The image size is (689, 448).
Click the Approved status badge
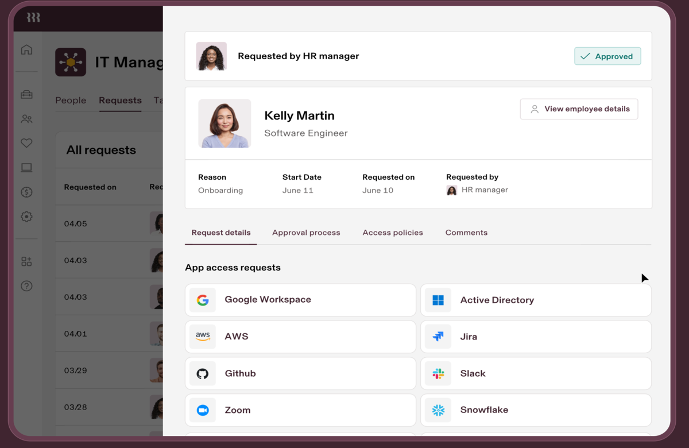607,56
